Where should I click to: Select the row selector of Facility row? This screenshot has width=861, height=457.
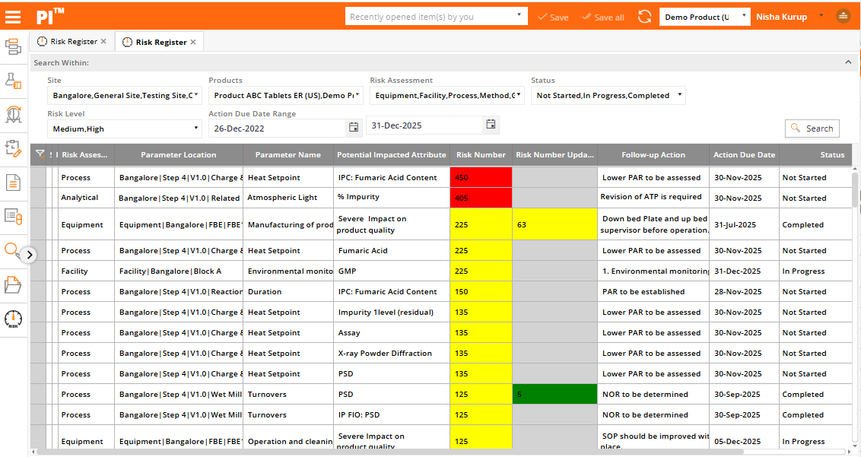pyautogui.click(x=39, y=271)
